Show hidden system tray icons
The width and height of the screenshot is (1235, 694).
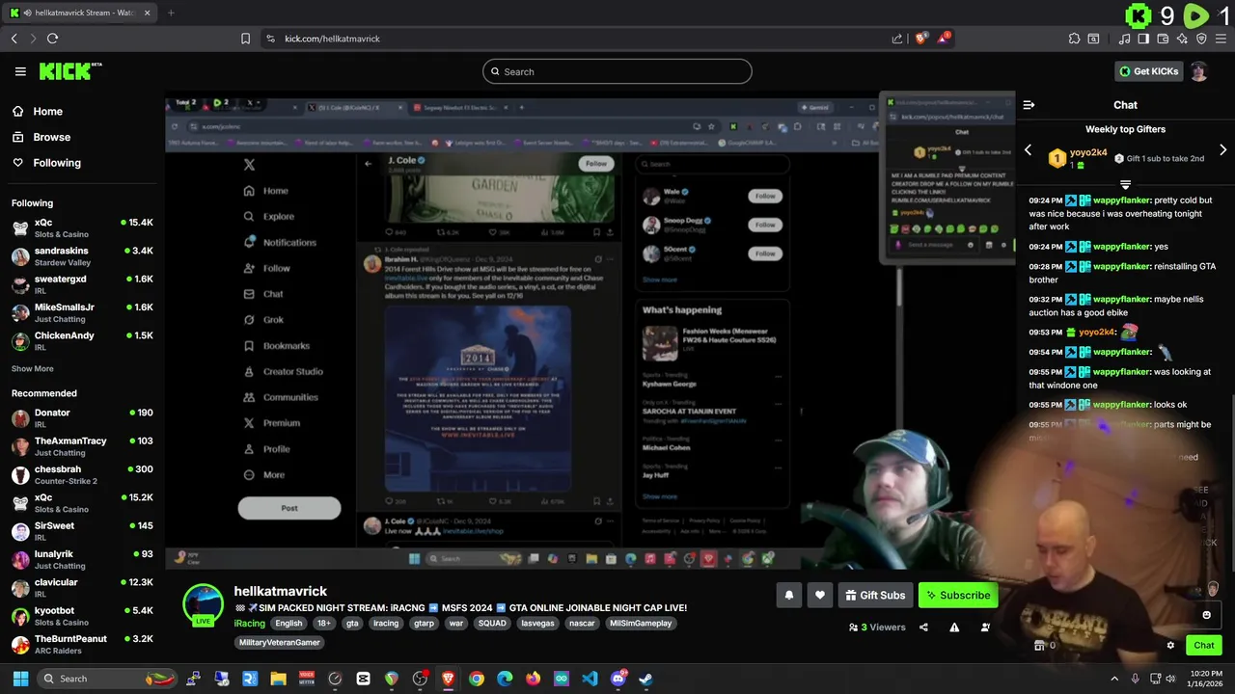click(x=1116, y=679)
